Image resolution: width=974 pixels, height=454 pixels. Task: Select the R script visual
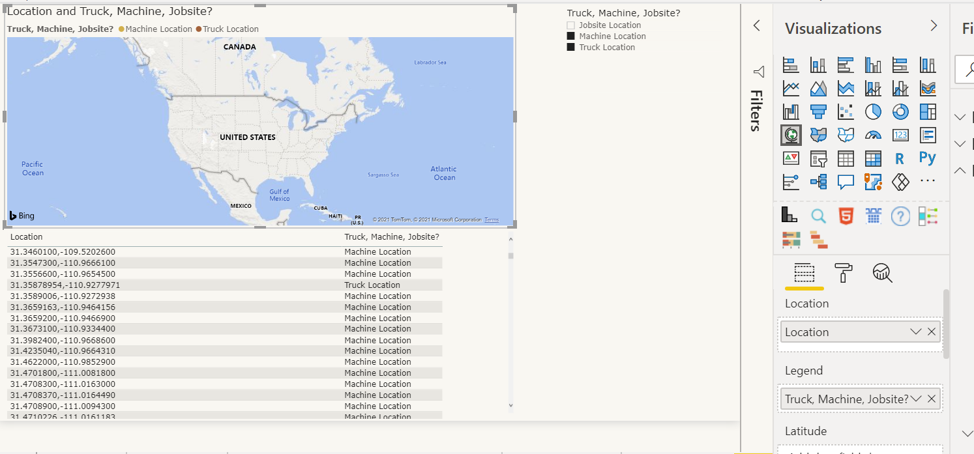[900, 158]
